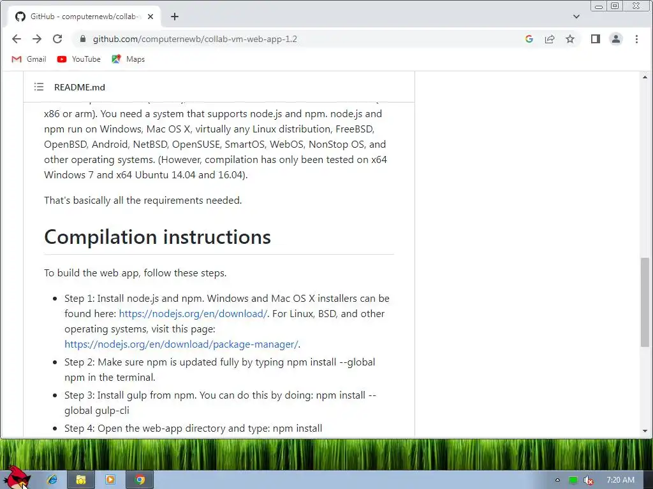Image resolution: width=653 pixels, height=489 pixels.
Task: Click the Show desktop strip
Action: pyautogui.click(x=649, y=480)
